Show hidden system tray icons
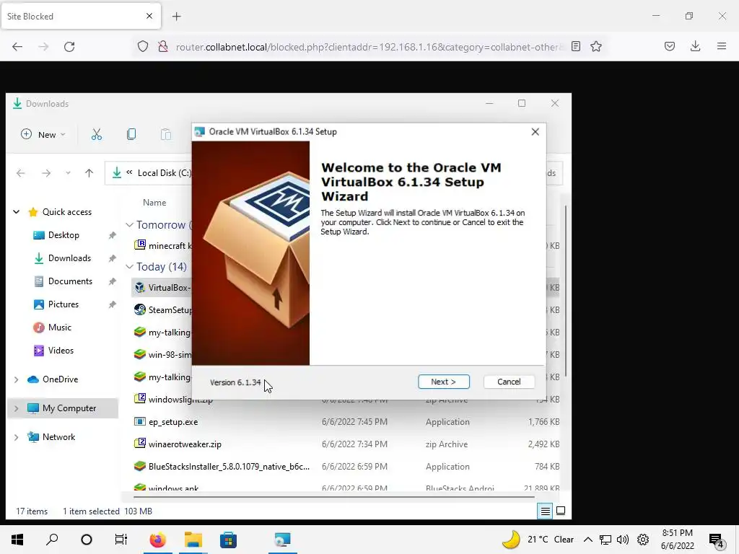Viewport: 739px width, 554px height. [587, 540]
